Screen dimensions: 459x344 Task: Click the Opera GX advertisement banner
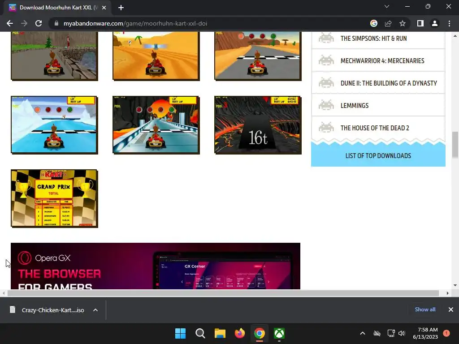click(156, 266)
